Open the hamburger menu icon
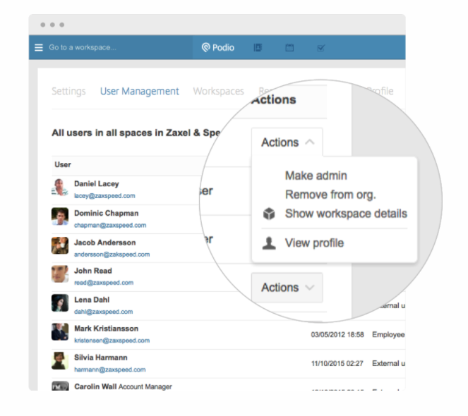 tap(39, 48)
